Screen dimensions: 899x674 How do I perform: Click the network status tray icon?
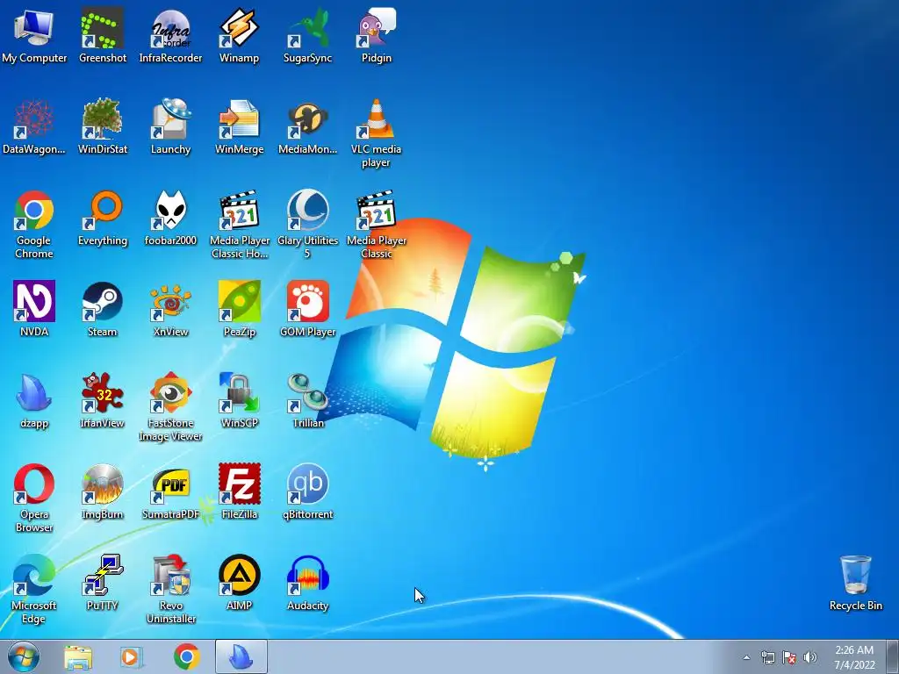point(767,657)
